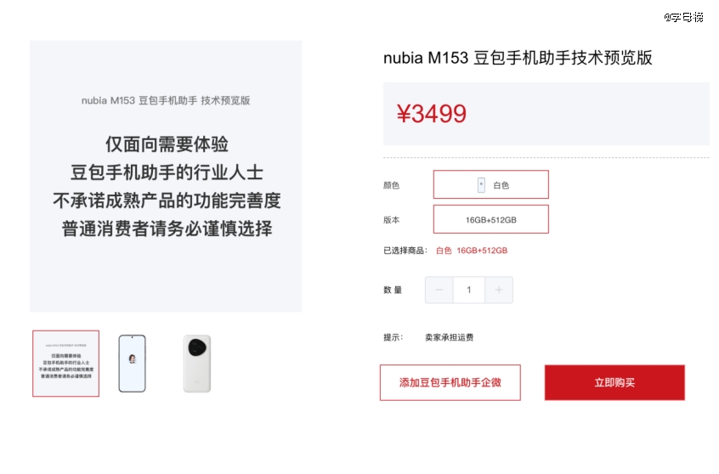Click the 数量 label
Screen dimensions: 719x474
point(393,291)
